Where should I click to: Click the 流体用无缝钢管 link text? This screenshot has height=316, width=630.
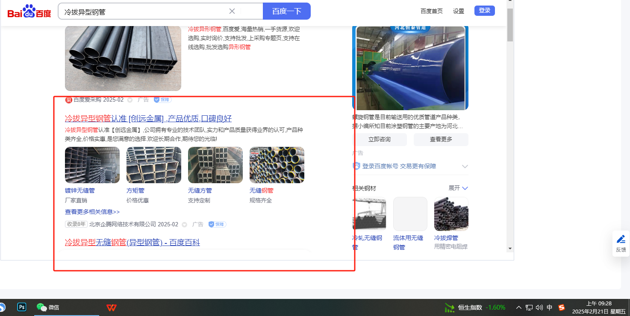point(408,242)
